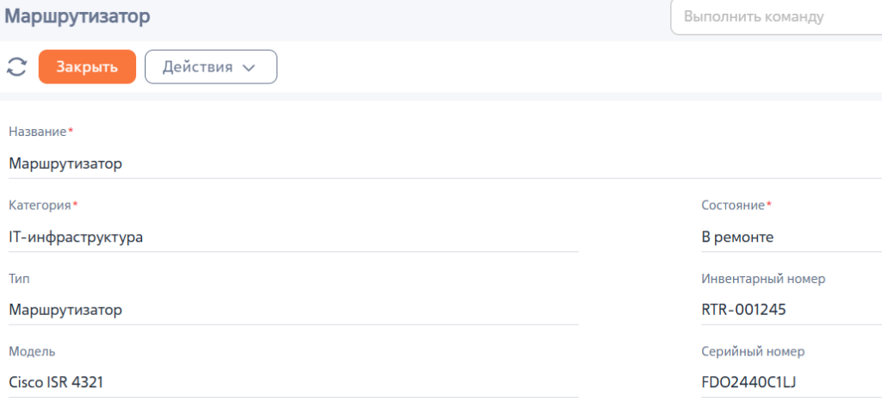Click the Серийный номер label
Viewport: 882px width, 414px height.
pos(754,352)
